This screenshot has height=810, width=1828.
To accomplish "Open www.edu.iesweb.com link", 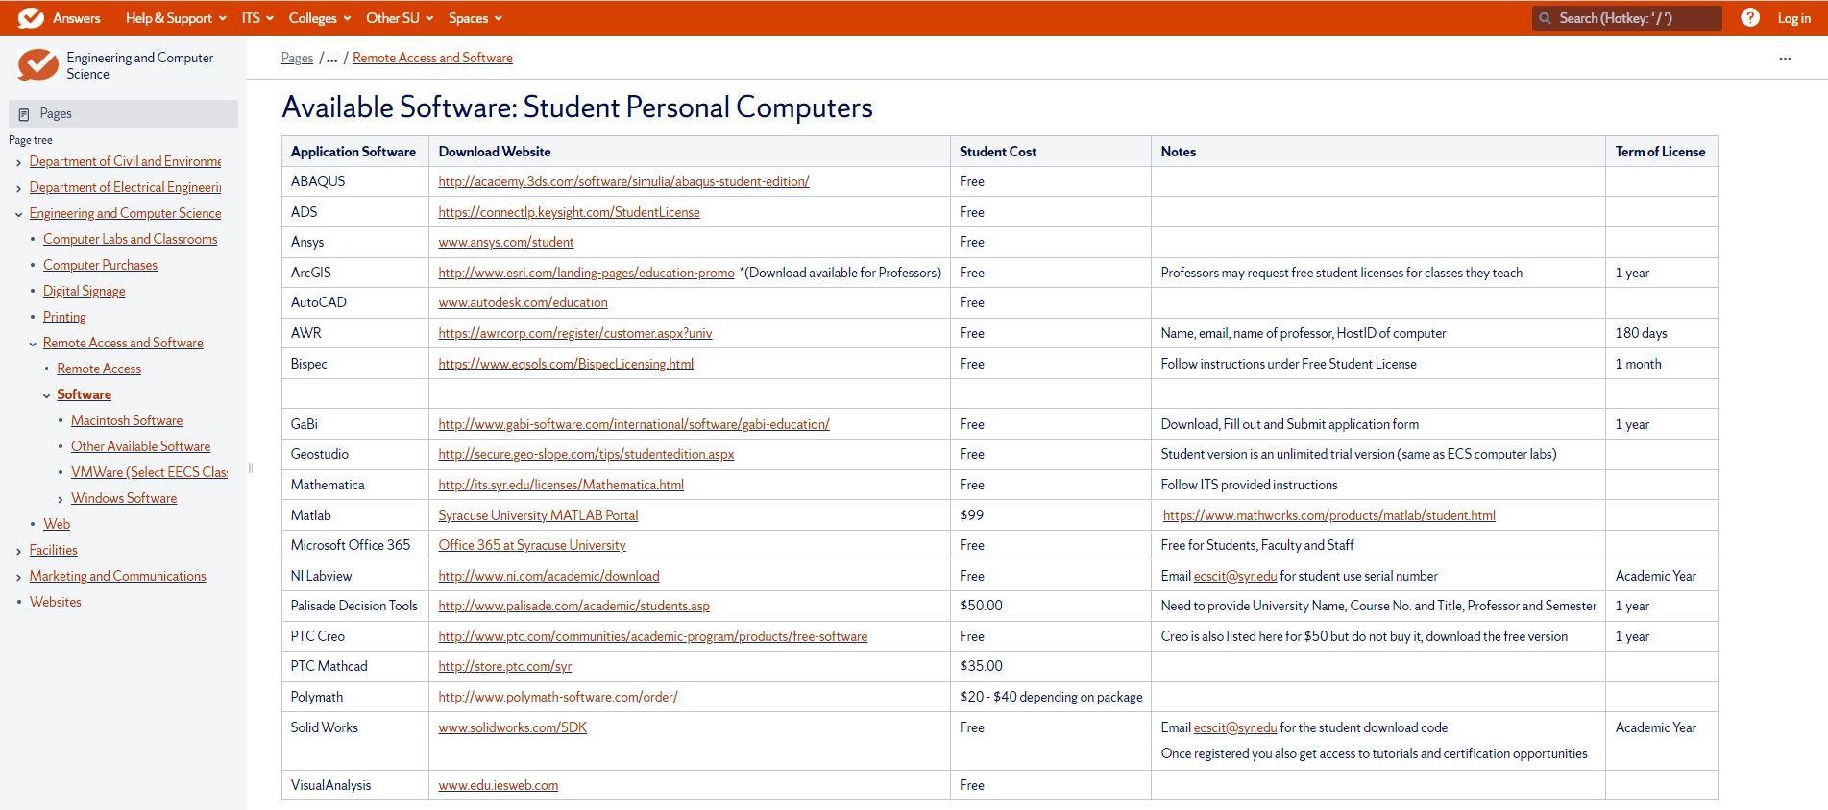I will tap(499, 785).
